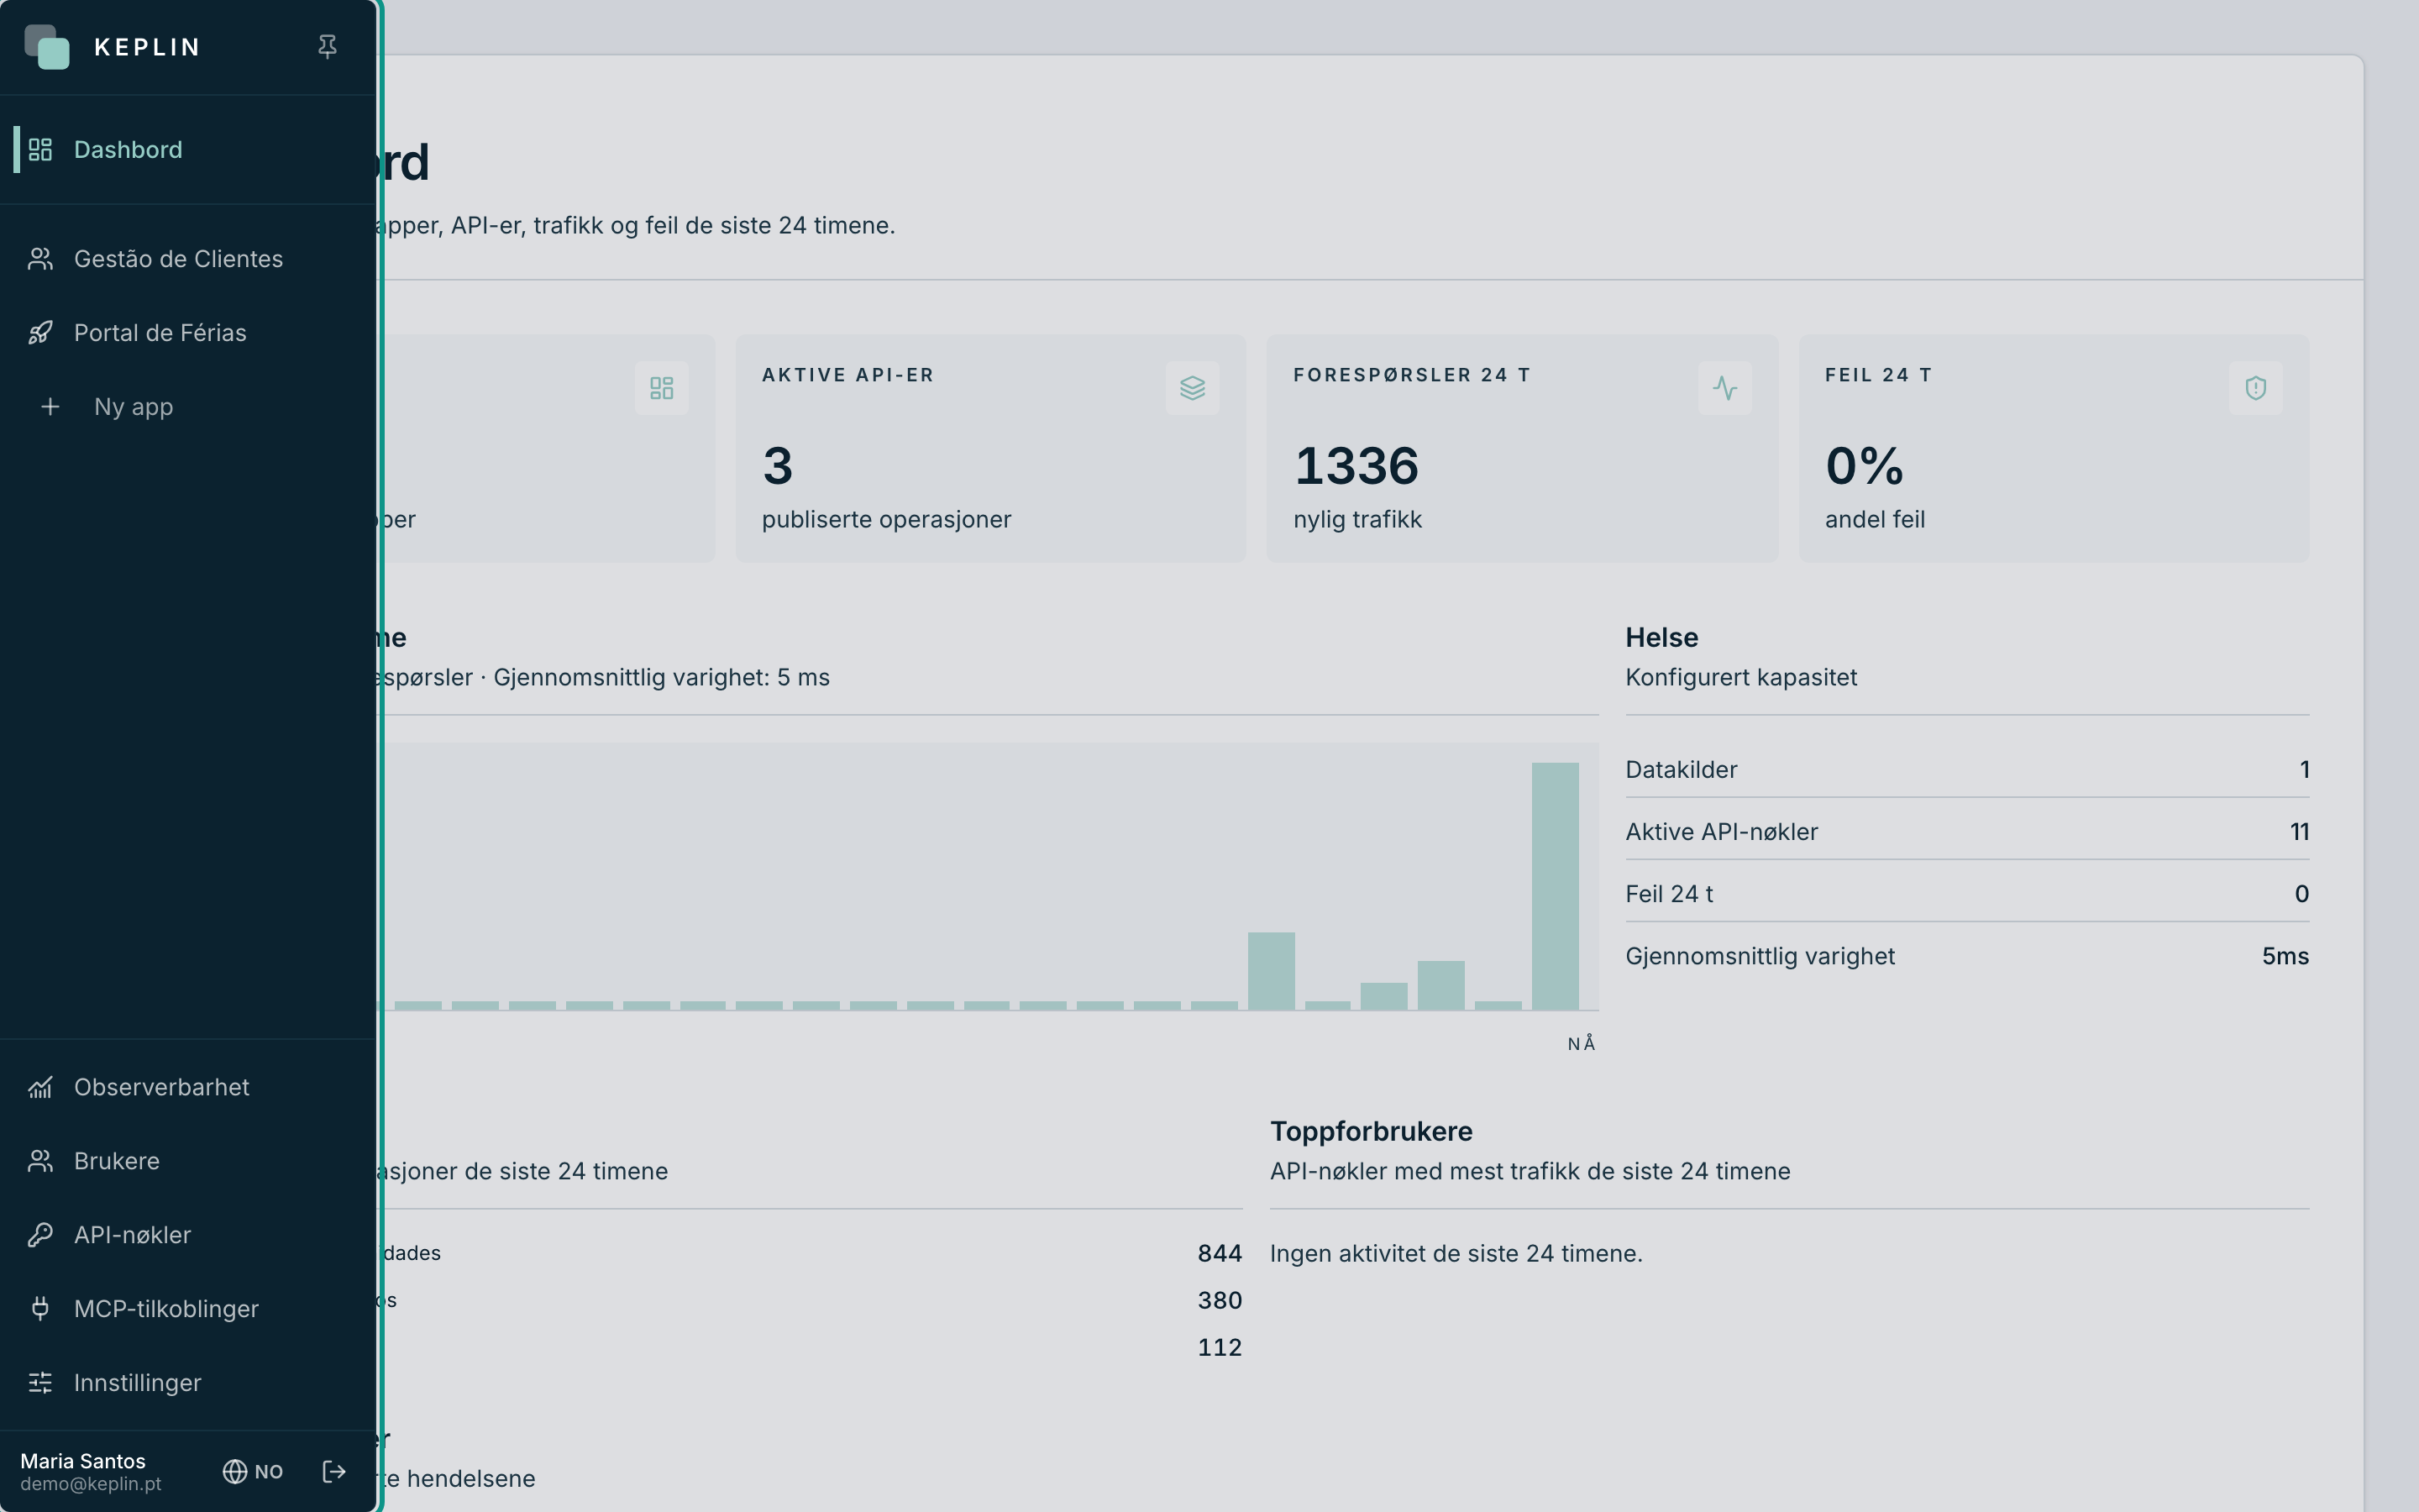Open the NO language selector

pyautogui.click(x=253, y=1472)
